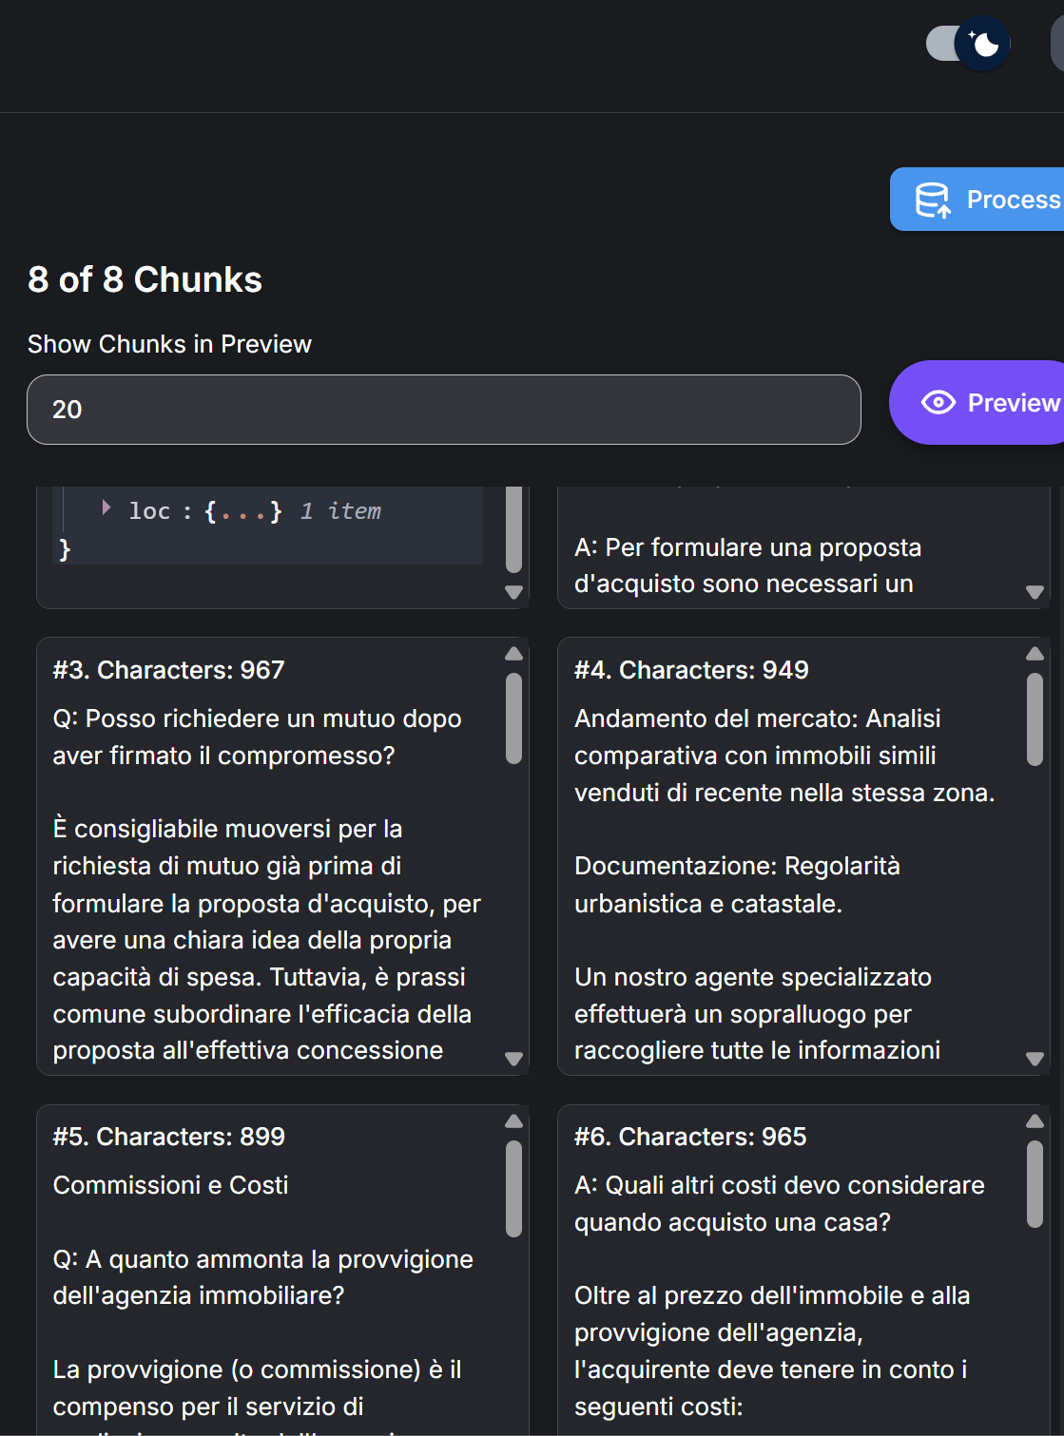Image resolution: width=1064 pixels, height=1436 pixels.
Task: Click scrollbar thumb of chunk #3 card
Action: click(x=514, y=718)
